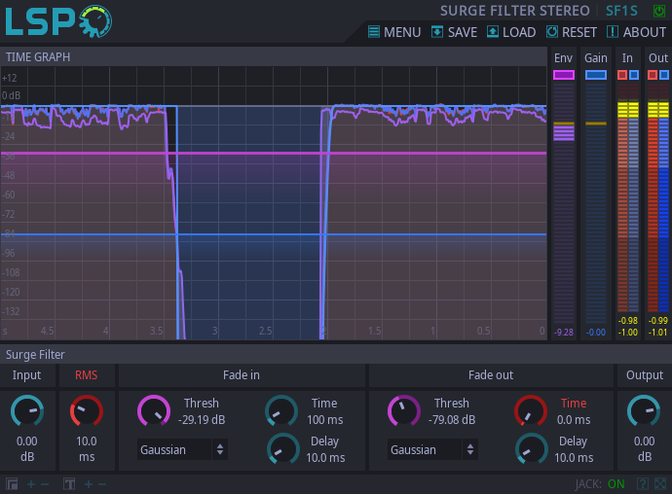Toggle the blue Gain graph visibility button
The width and height of the screenshot is (672, 494).
[x=596, y=75]
